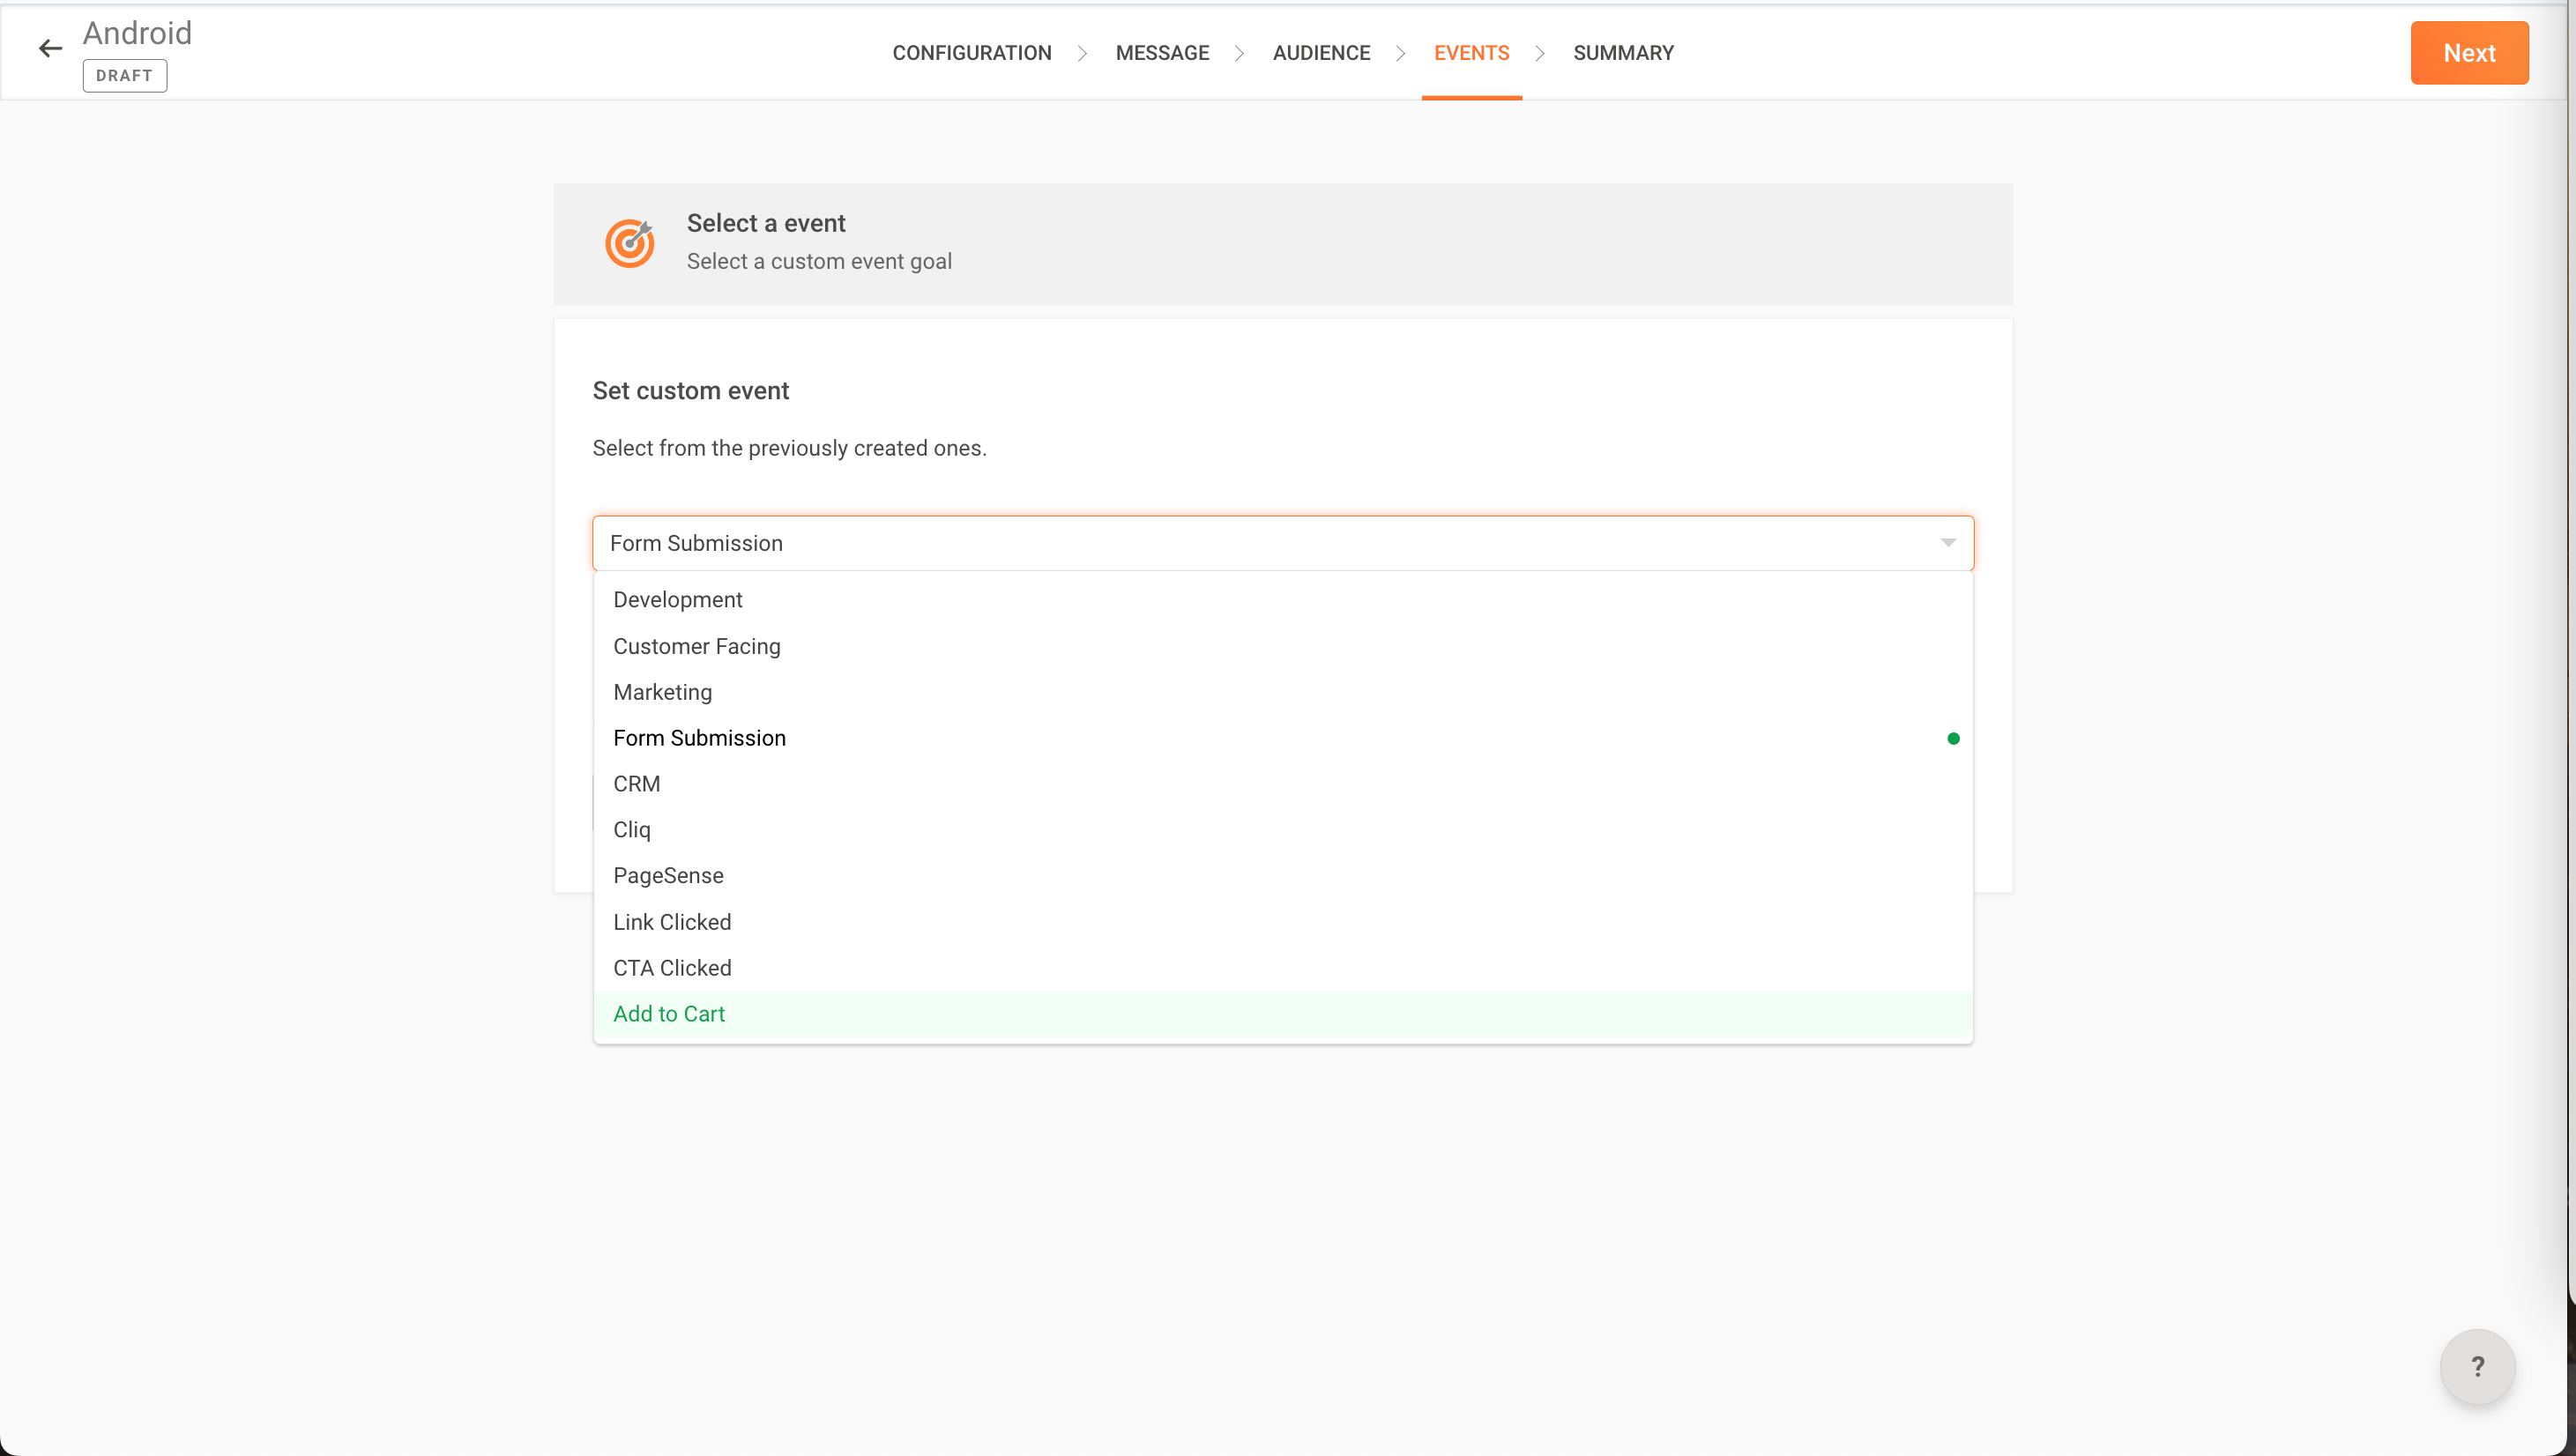Screen dimensions: 2576x1456
Task: Open the help question mark button
Action: click(2476, 1366)
